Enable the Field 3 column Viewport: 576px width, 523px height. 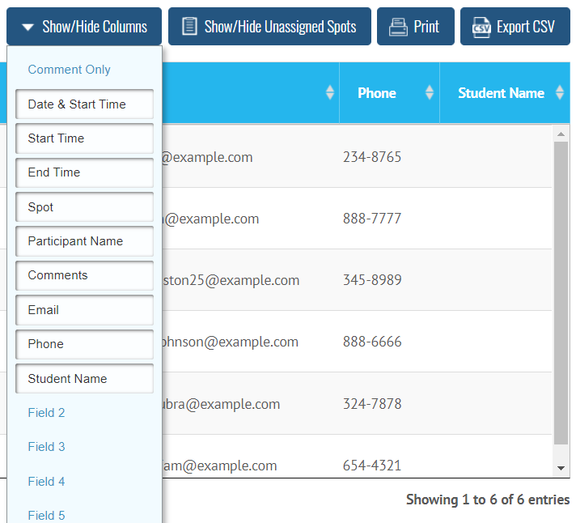47,447
